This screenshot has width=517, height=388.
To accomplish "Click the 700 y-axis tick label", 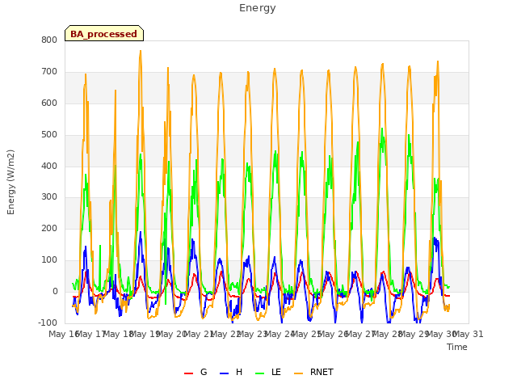I will click(49, 72).
